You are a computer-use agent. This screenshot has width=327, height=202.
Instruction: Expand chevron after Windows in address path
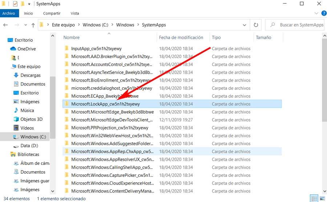pyautogui.click(x=138, y=25)
